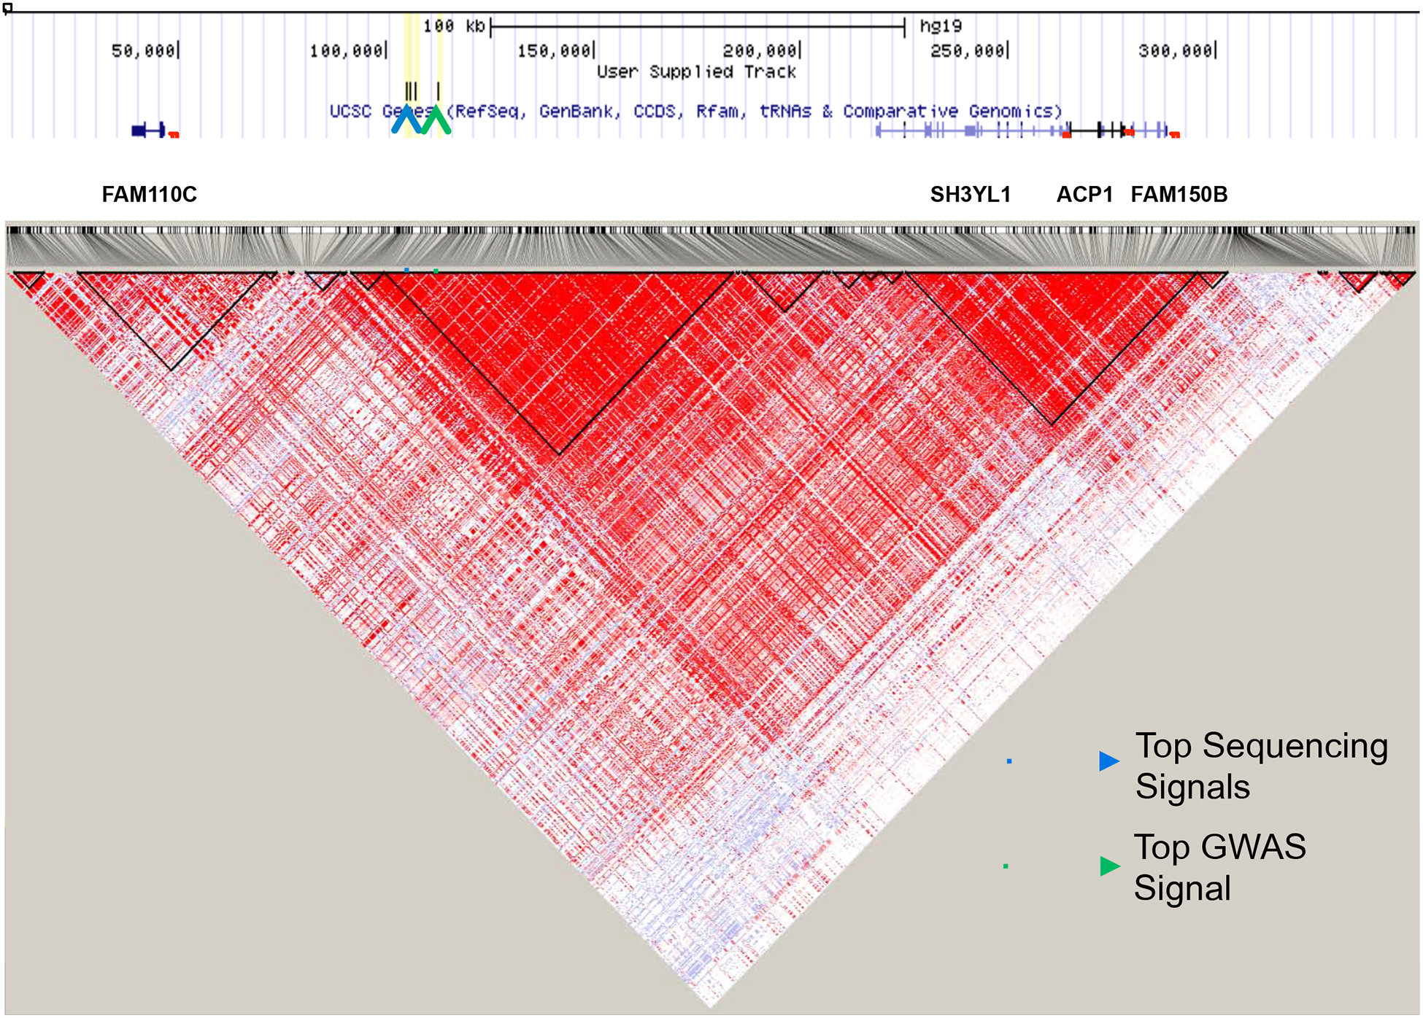Select the 200,000 position marker
The image size is (1423, 1018).
click(x=762, y=51)
